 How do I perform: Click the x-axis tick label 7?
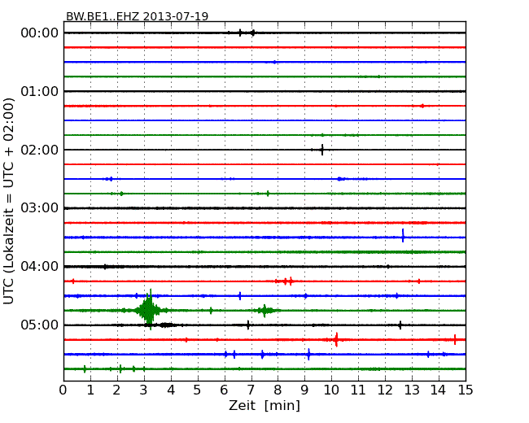pyautogui.click(x=251, y=390)
